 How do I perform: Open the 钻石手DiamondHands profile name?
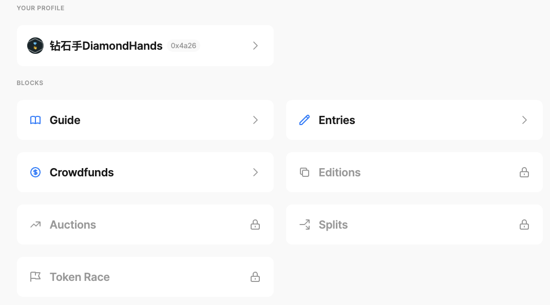coord(106,46)
